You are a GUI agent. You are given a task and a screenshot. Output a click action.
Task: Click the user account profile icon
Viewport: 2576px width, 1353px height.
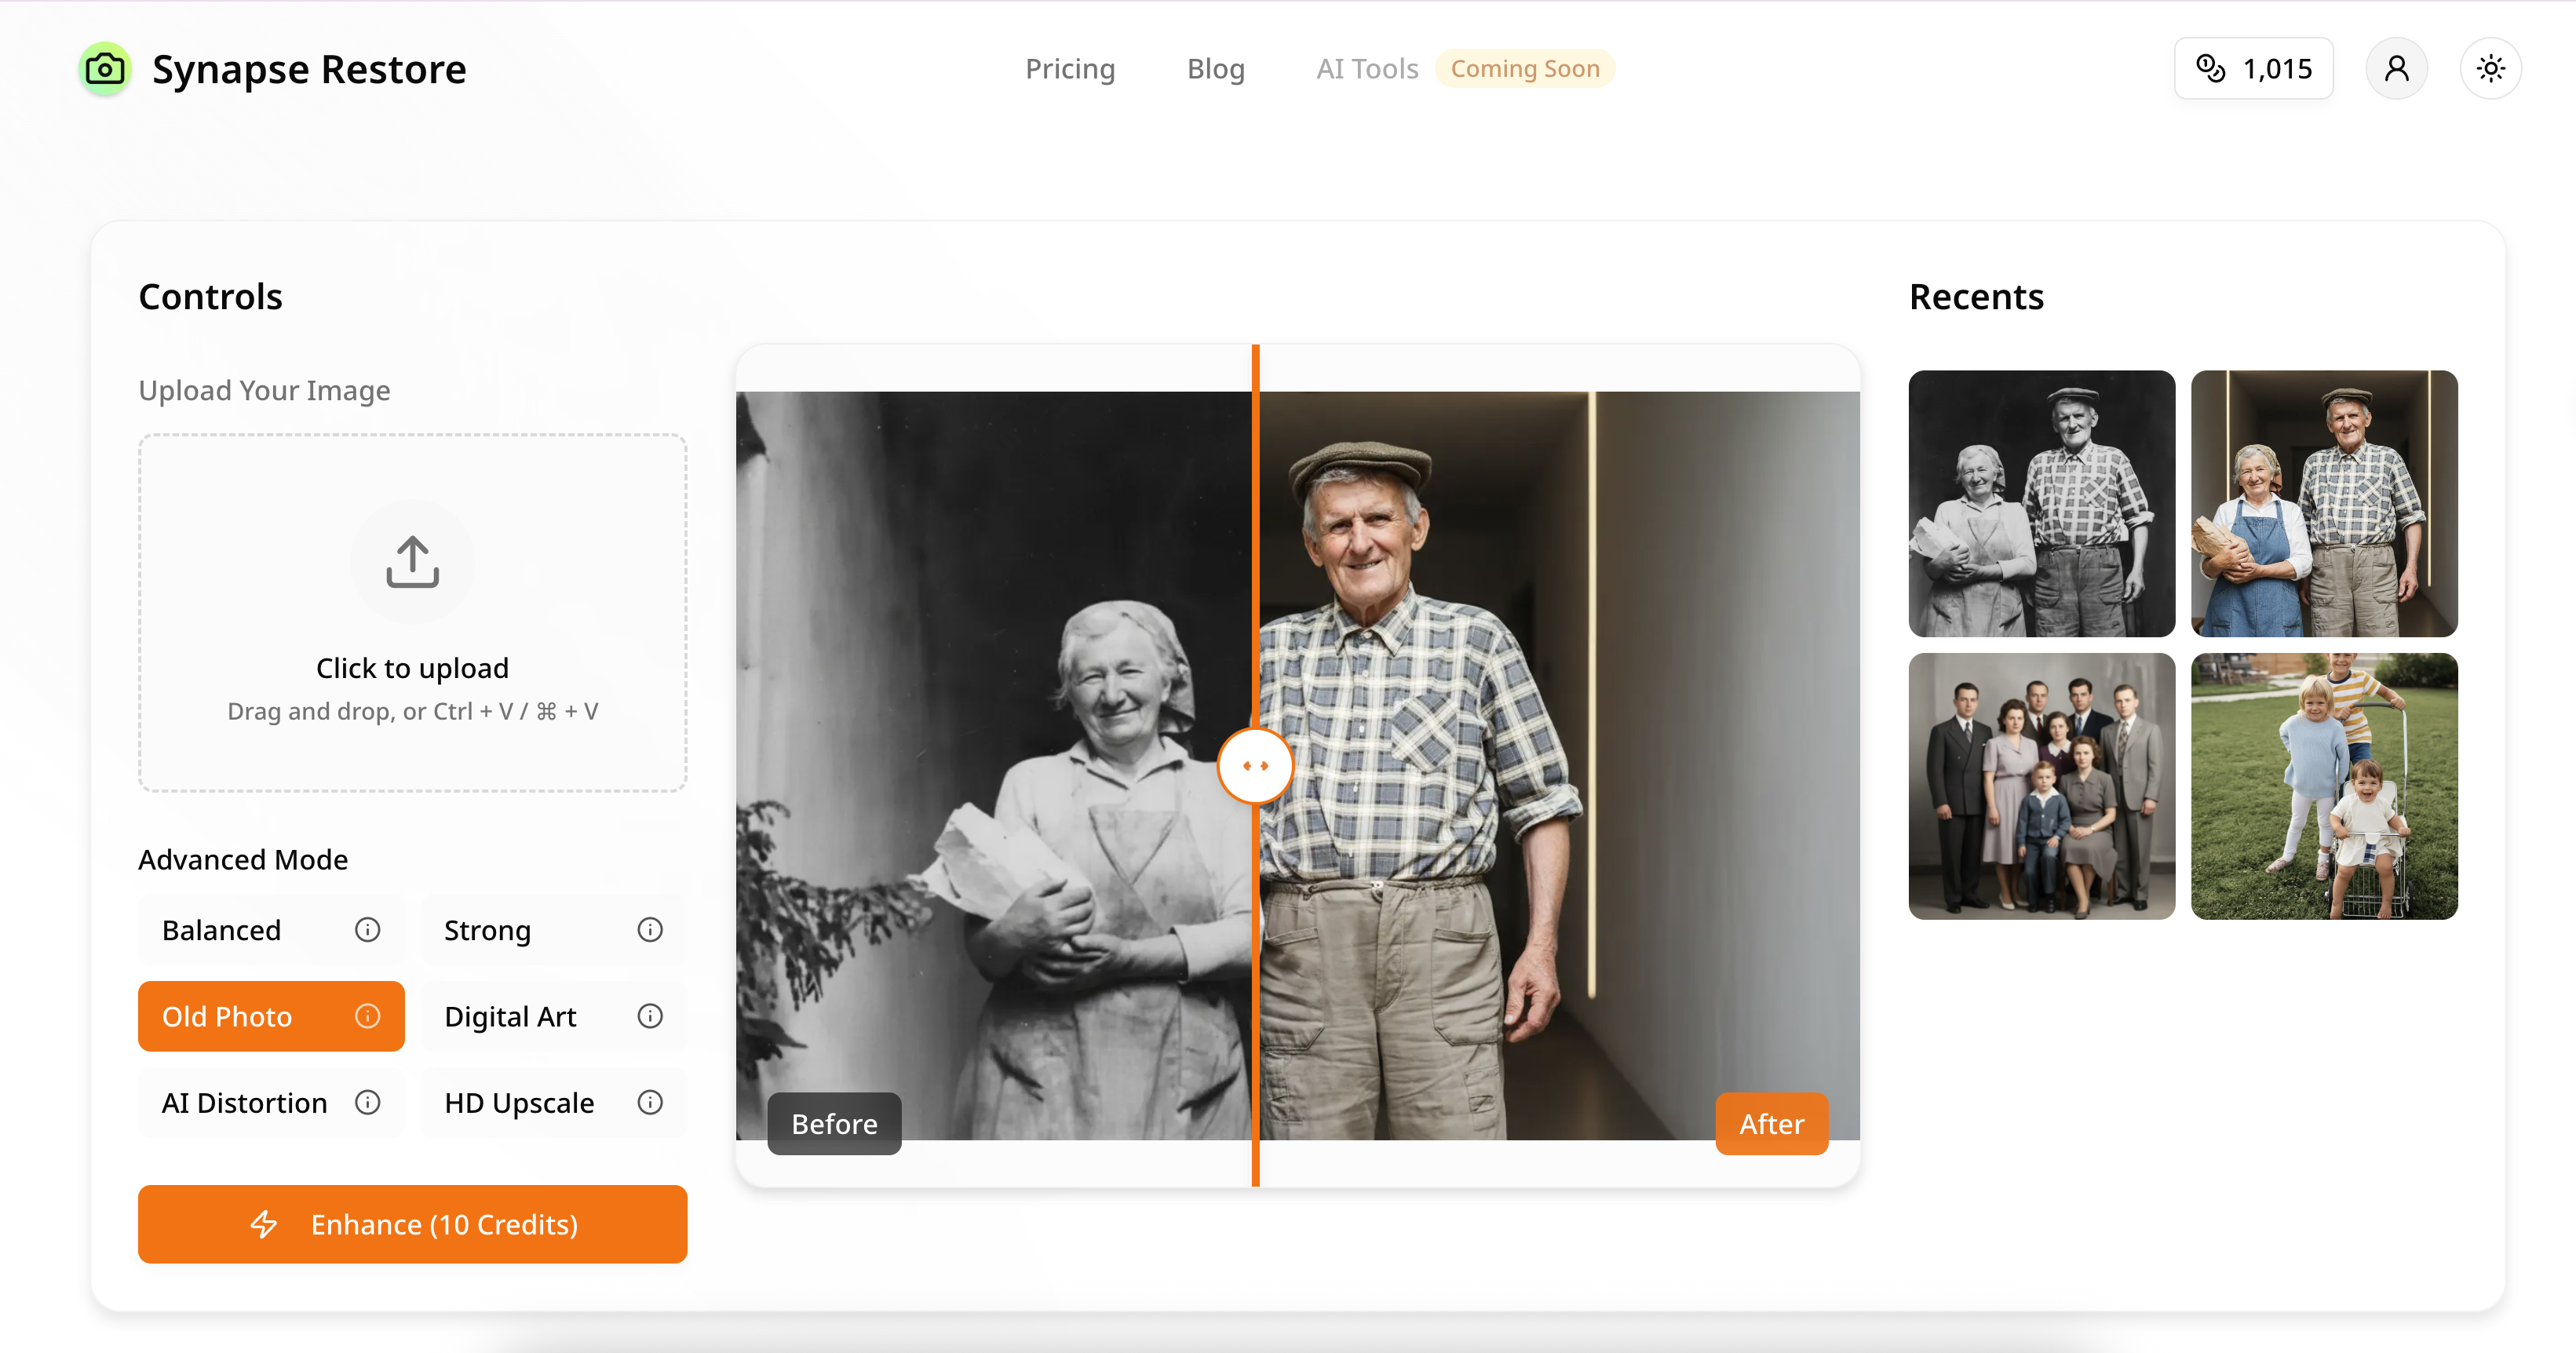tap(2397, 68)
